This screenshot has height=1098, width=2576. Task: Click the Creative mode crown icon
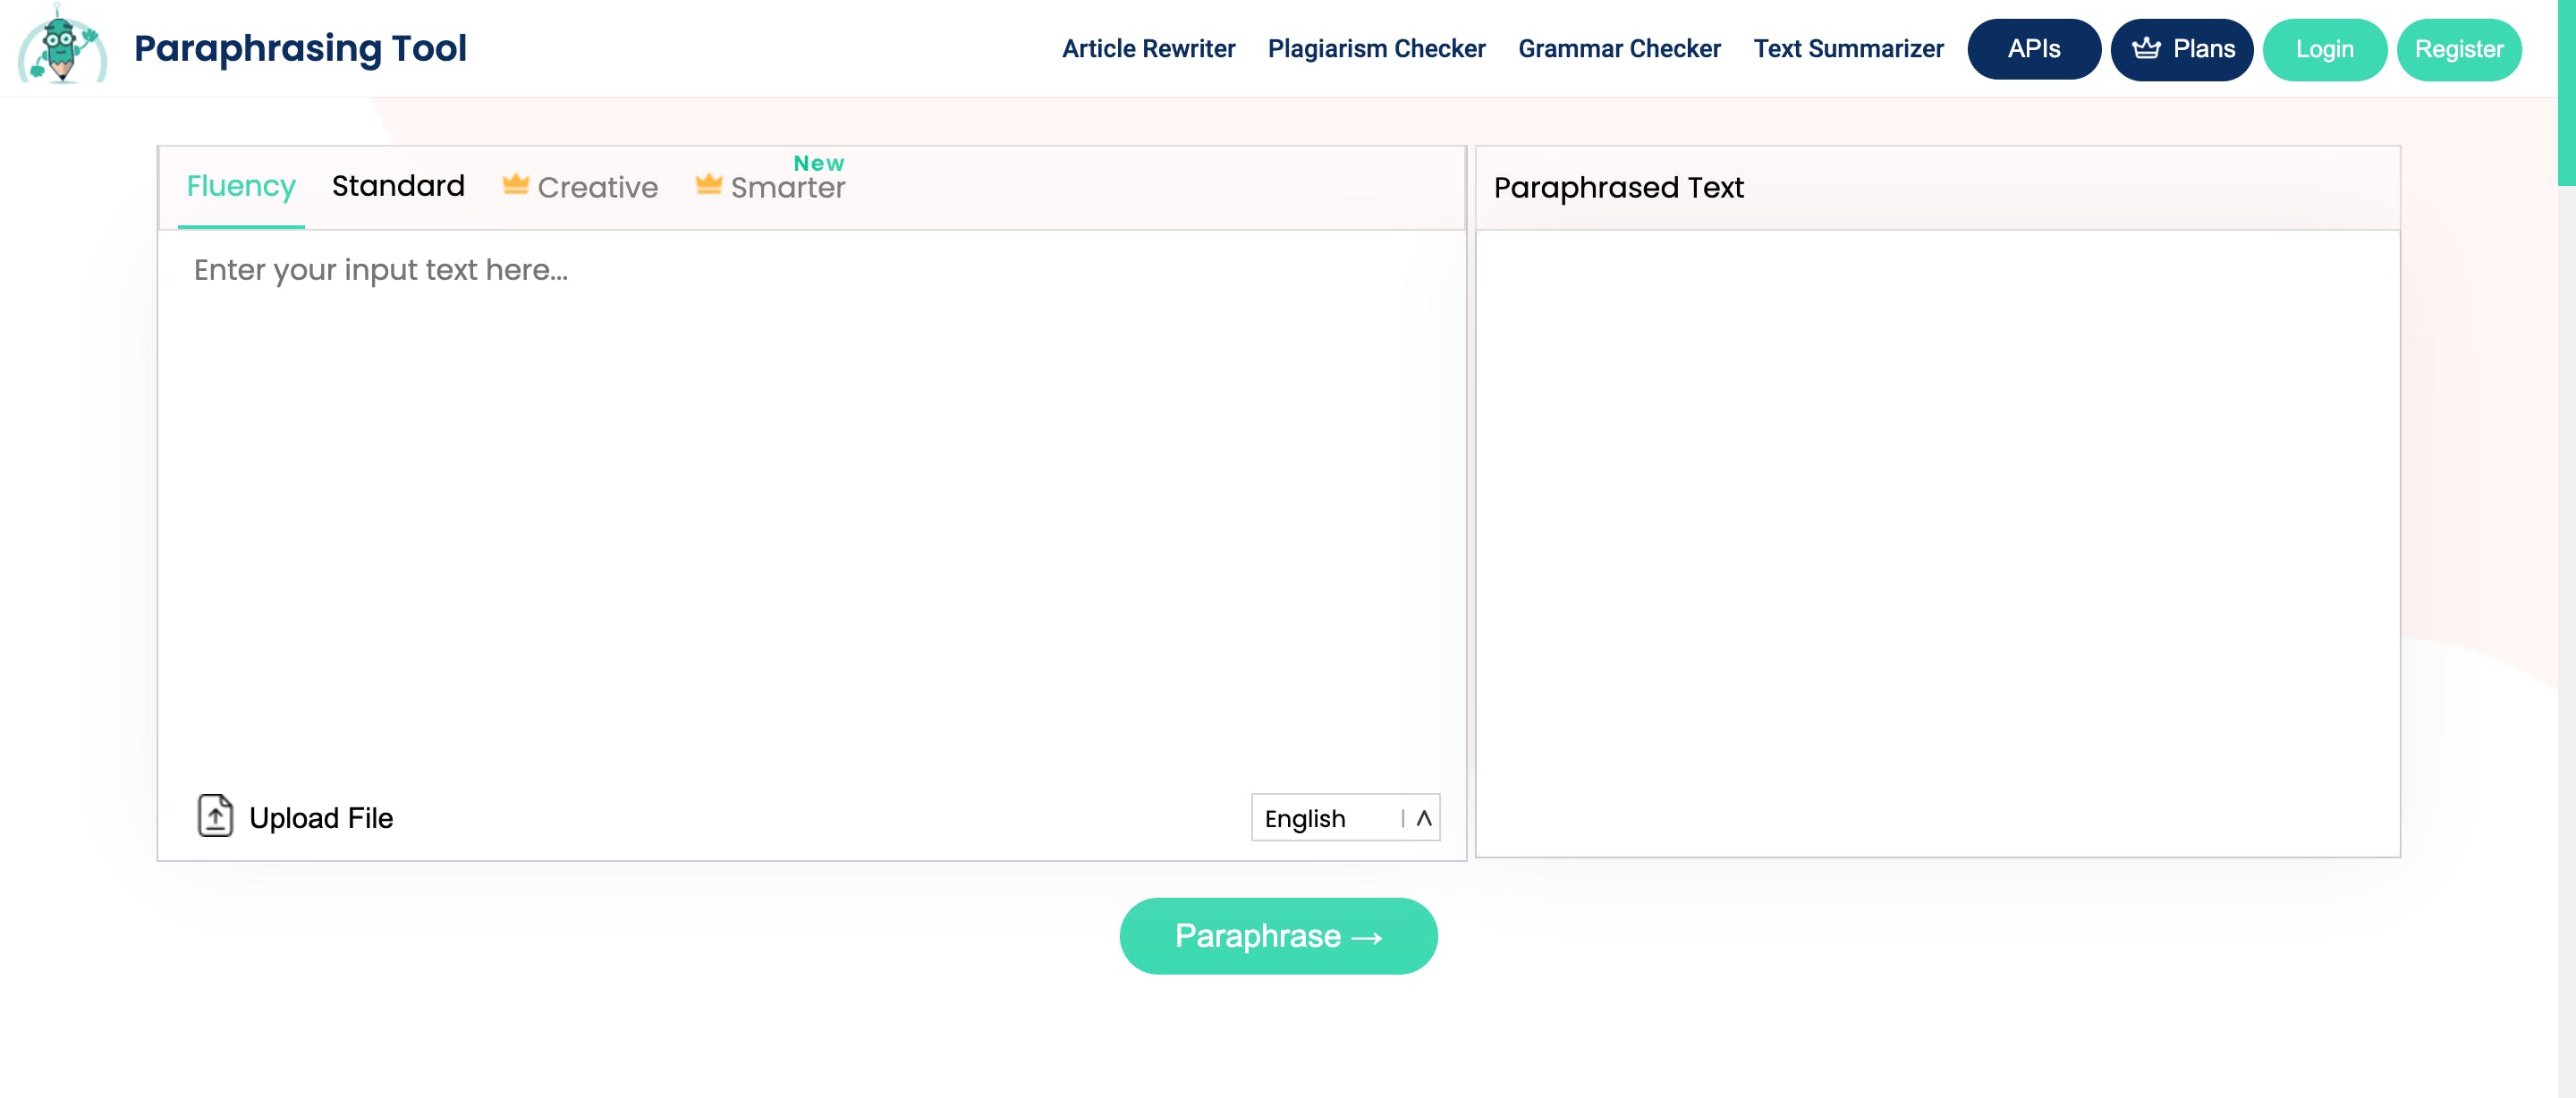click(x=516, y=185)
